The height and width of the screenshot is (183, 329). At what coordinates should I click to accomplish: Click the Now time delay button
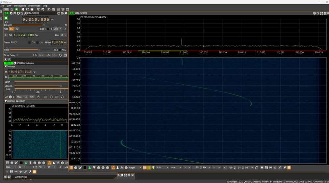[x=41, y=55]
